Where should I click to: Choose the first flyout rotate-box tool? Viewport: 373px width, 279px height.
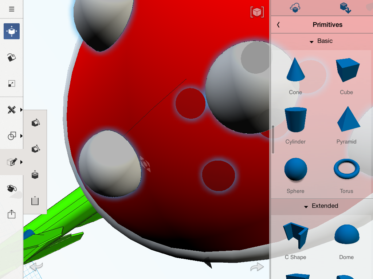coord(35,123)
